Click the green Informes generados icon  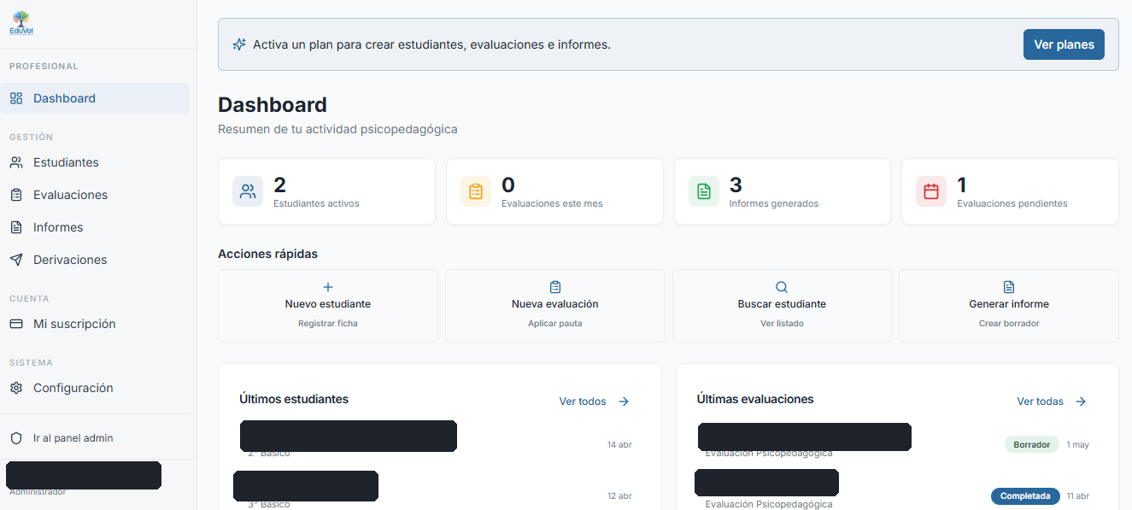coord(704,191)
